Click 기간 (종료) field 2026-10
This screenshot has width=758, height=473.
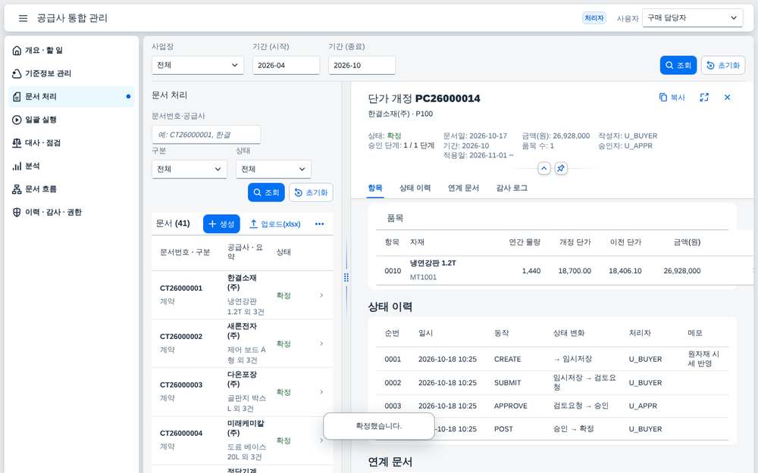tap(362, 65)
